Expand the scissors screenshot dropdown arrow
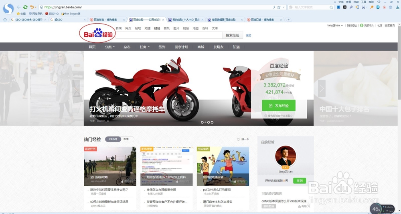The width and height of the screenshot is (401, 214). click(367, 7)
